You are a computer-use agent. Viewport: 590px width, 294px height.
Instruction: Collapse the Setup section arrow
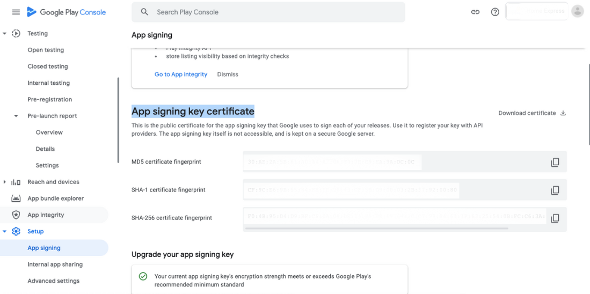click(x=5, y=231)
